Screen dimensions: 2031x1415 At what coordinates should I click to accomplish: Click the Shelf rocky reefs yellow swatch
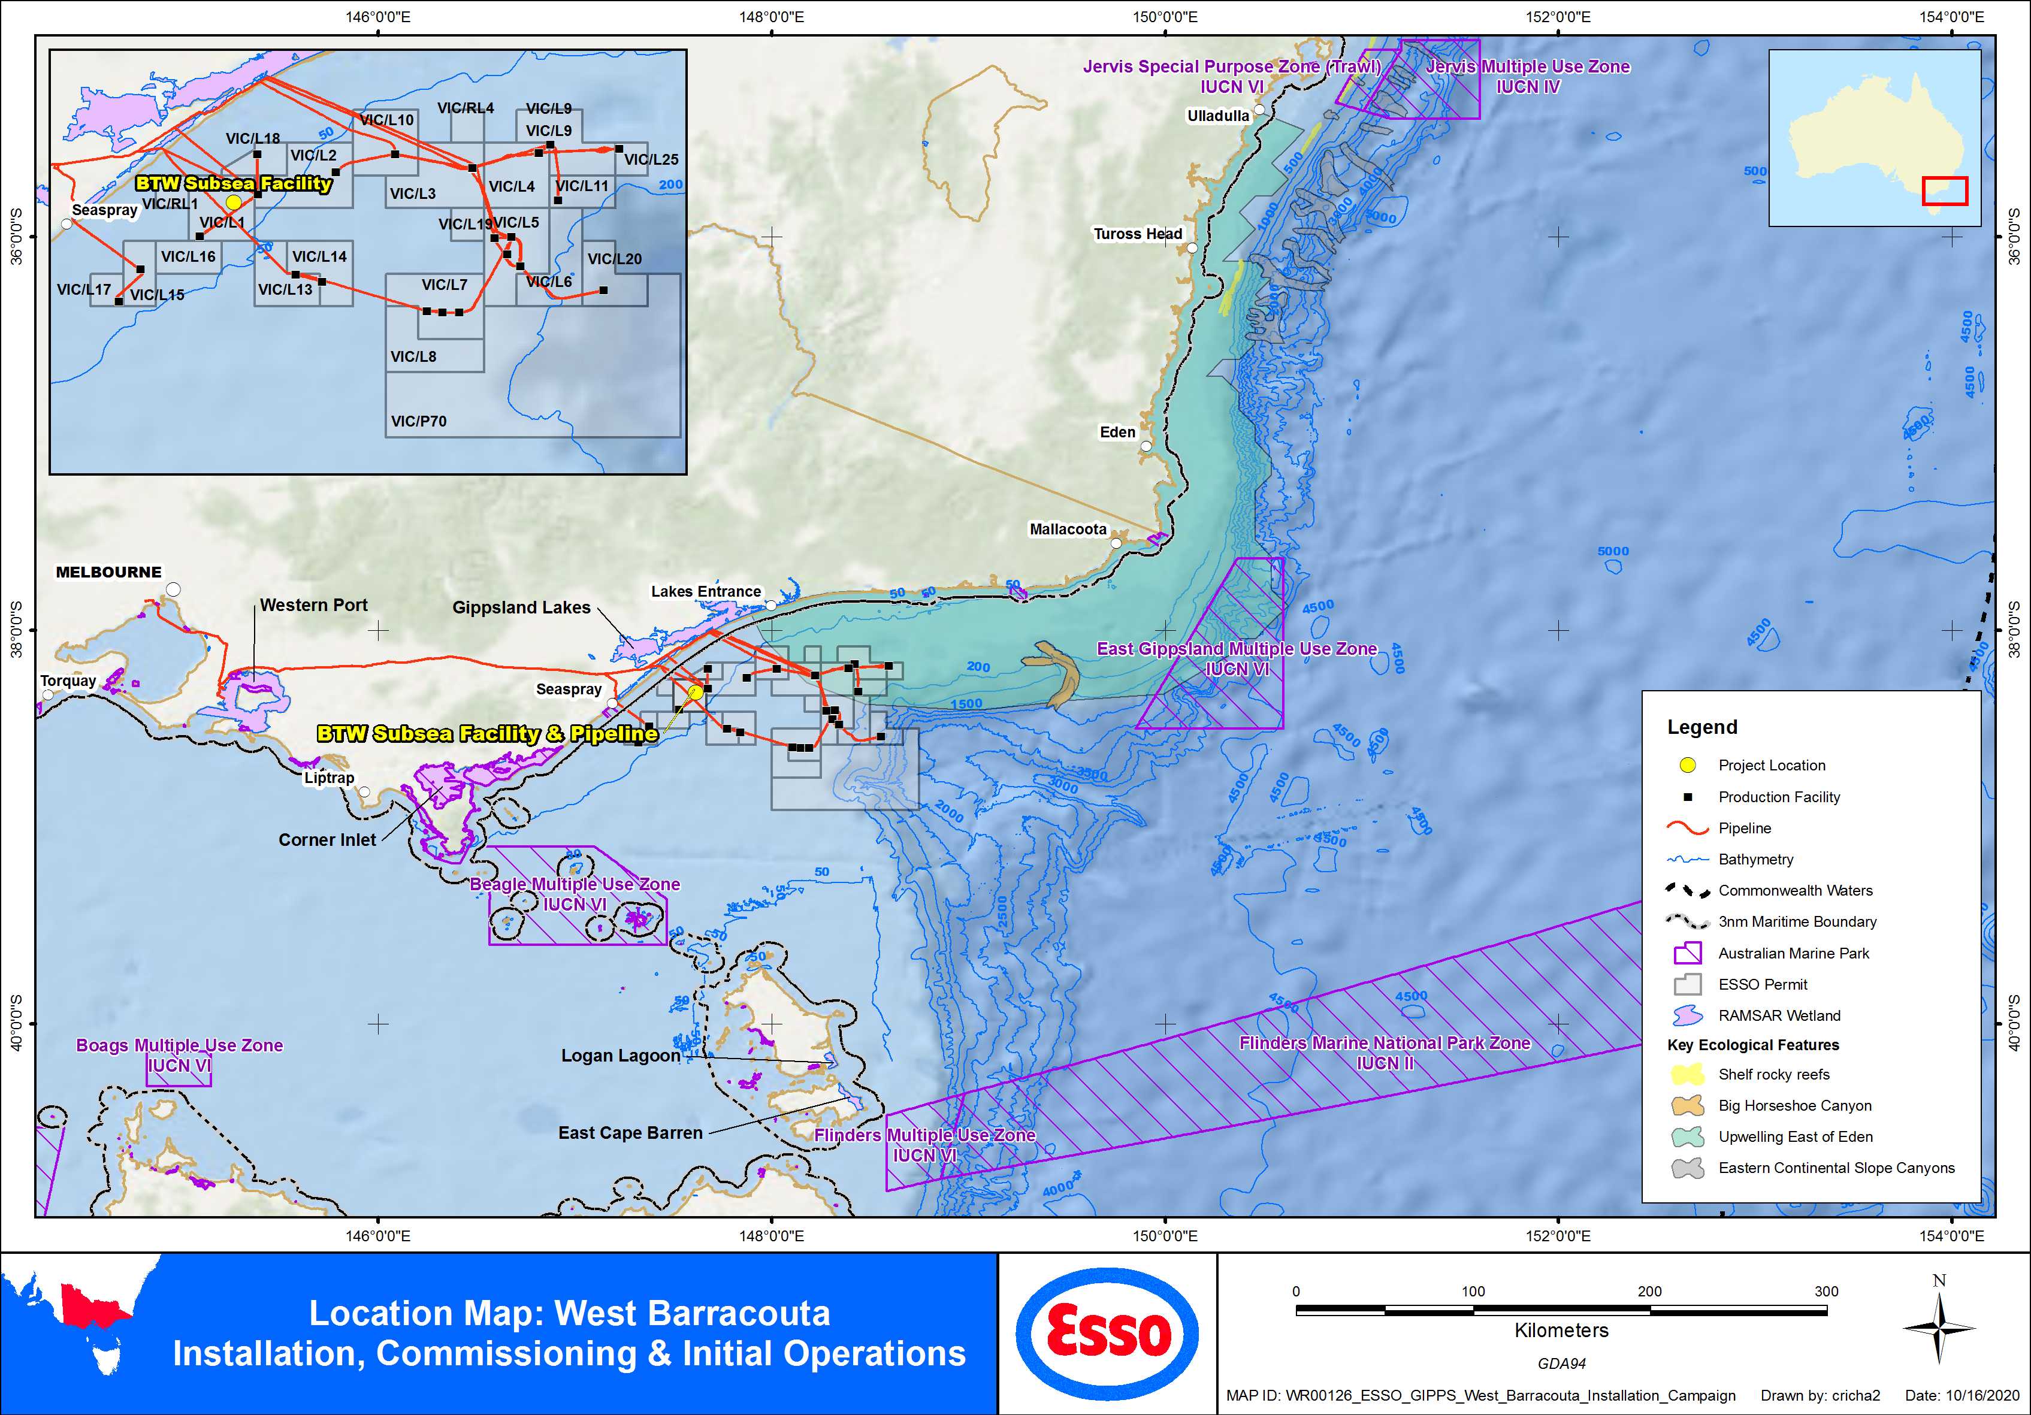point(1687,1075)
